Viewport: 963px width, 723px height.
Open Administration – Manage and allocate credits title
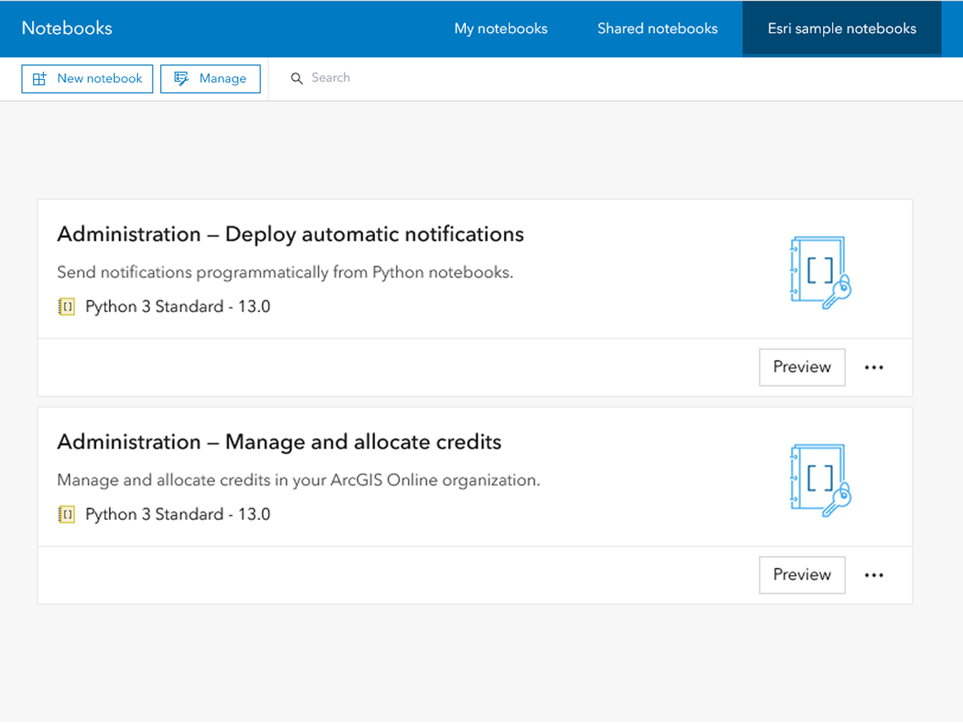click(x=279, y=442)
